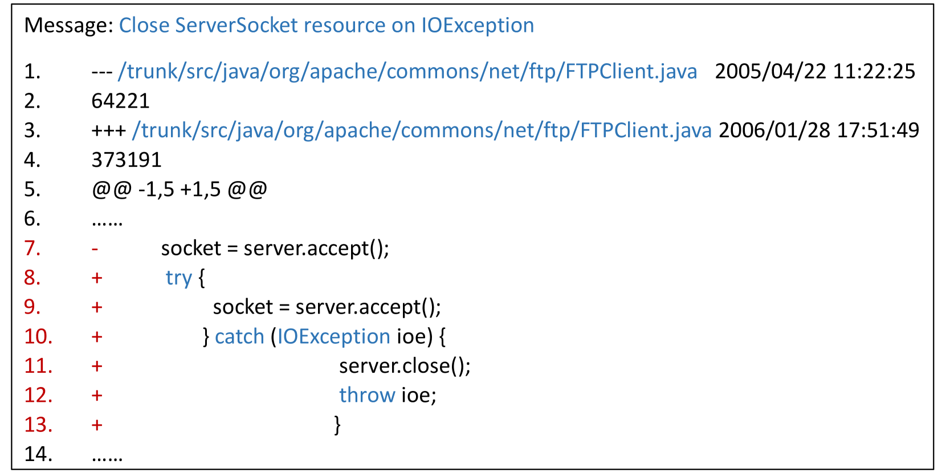Viewport: 946px width, 473px height.
Task: Click the 'catch' keyword on line 10
Action: 239,337
